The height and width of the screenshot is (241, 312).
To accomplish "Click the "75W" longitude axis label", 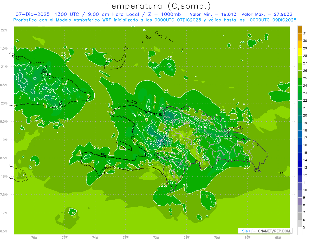I will (x=64, y=237).
